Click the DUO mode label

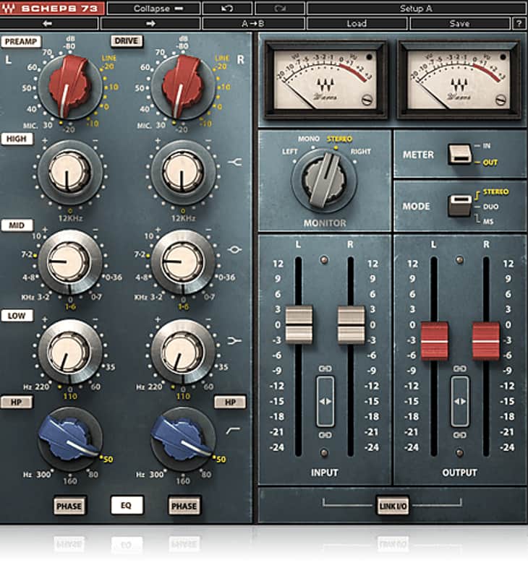tap(490, 207)
